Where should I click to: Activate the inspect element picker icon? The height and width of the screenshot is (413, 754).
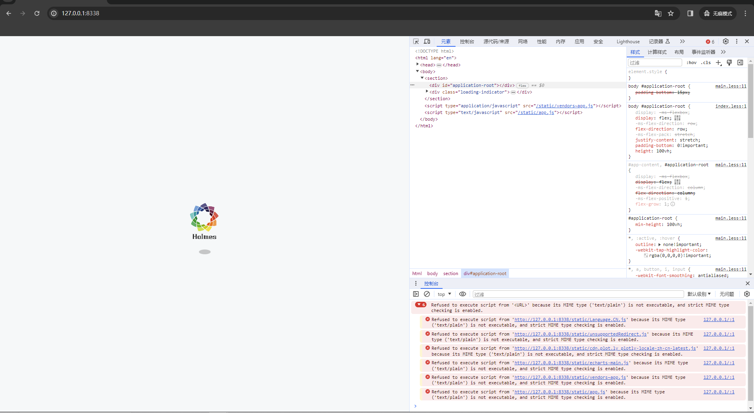pos(416,41)
